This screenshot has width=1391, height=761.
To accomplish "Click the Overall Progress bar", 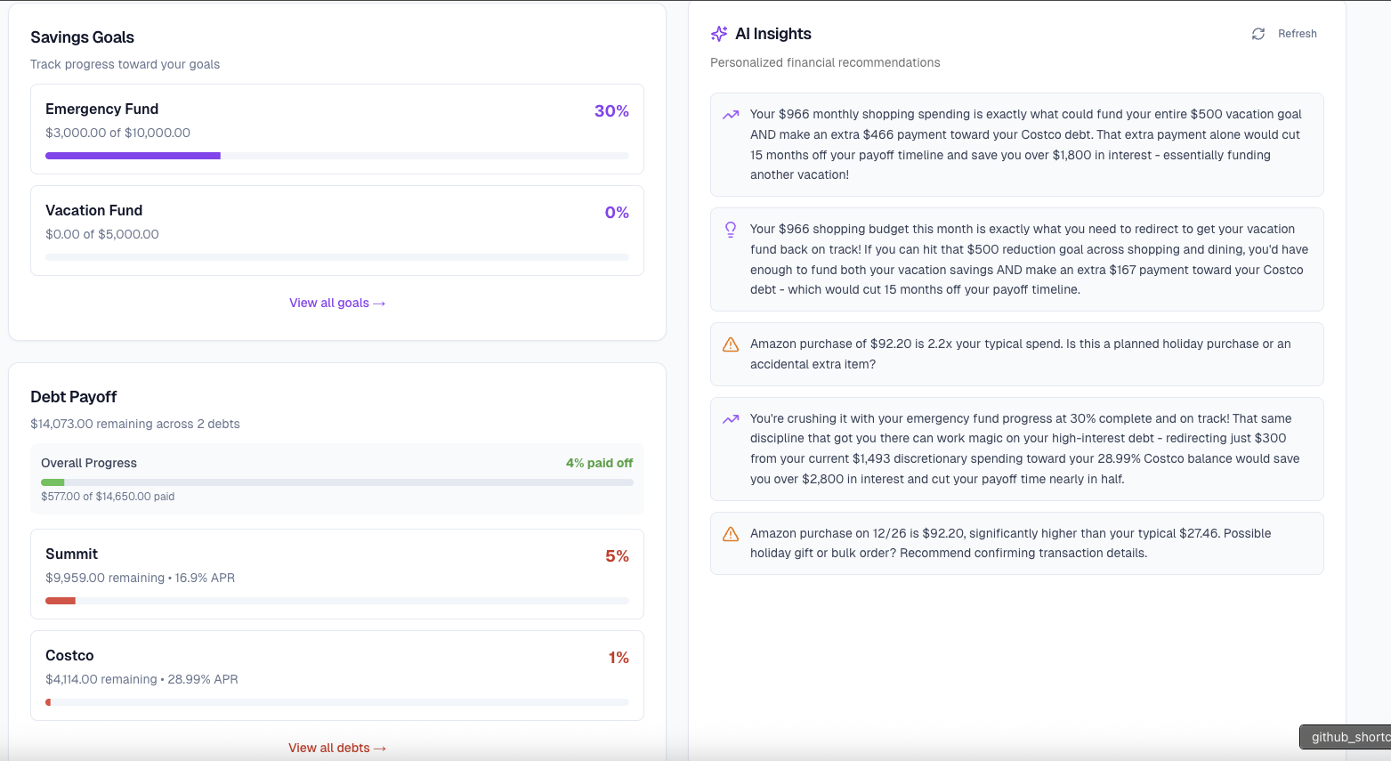I will [337, 482].
